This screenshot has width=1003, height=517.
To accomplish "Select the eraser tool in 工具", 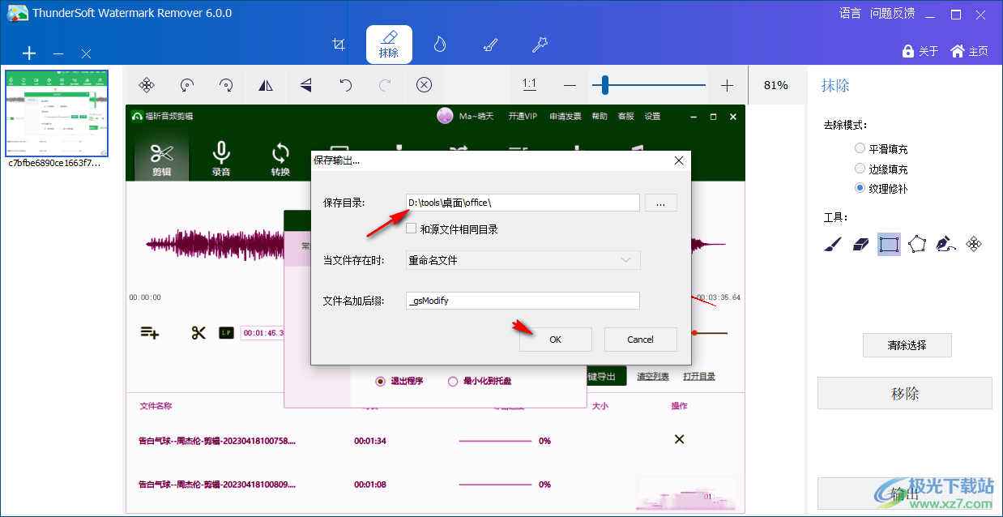I will (x=861, y=243).
